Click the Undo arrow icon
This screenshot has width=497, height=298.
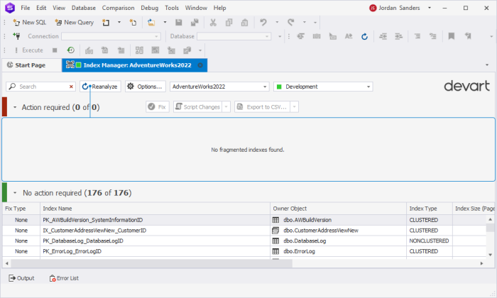(x=263, y=23)
